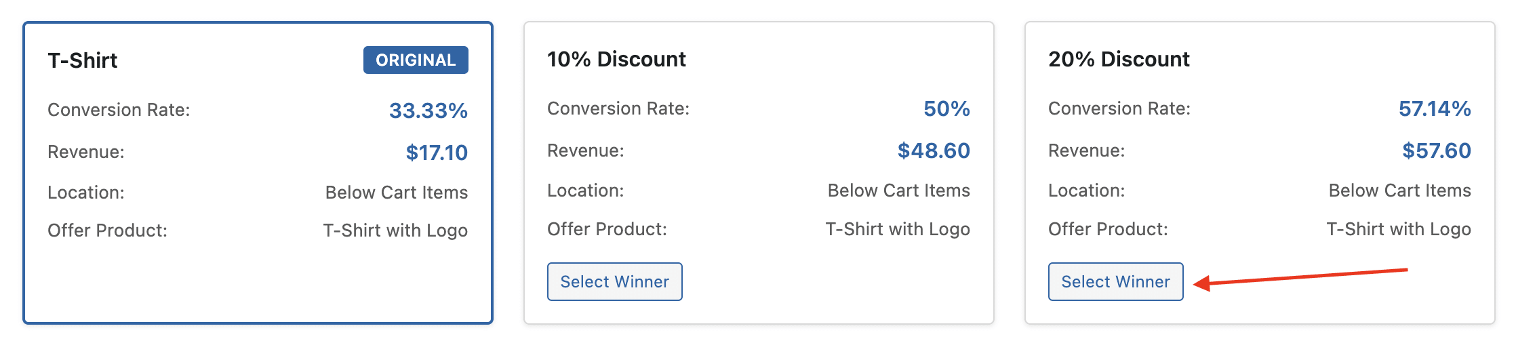The width and height of the screenshot is (1516, 343).
Task: Select the $48.60 revenue figure
Action: (934, 150)
